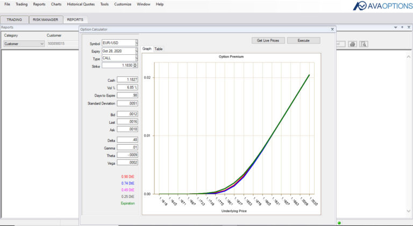
Task: Click the Get Live Prices button
Action: [268, 40]
